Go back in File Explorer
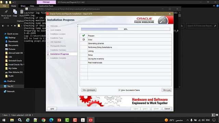The height and width of the screenshot is (123, 219). (3, 26)
